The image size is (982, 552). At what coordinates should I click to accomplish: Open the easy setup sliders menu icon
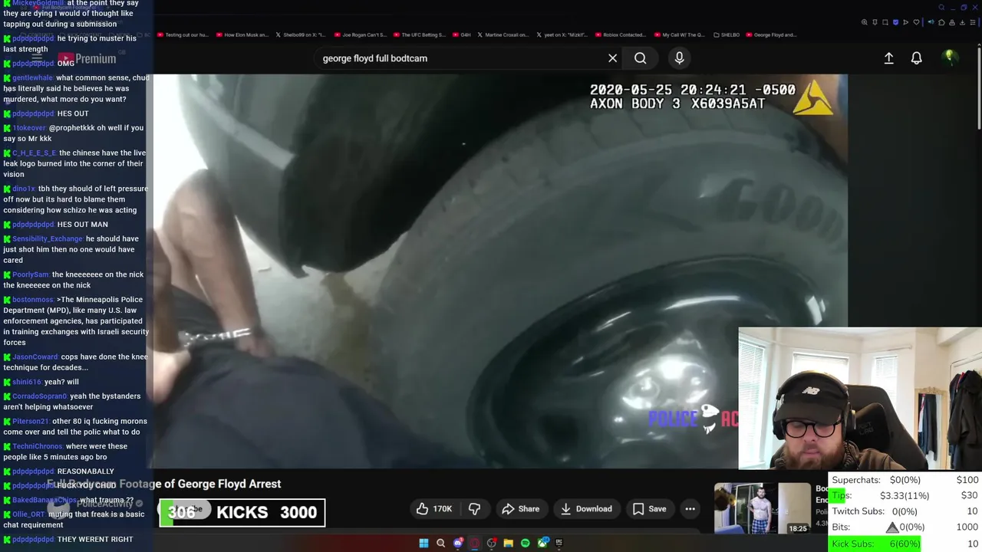point(973,22)
